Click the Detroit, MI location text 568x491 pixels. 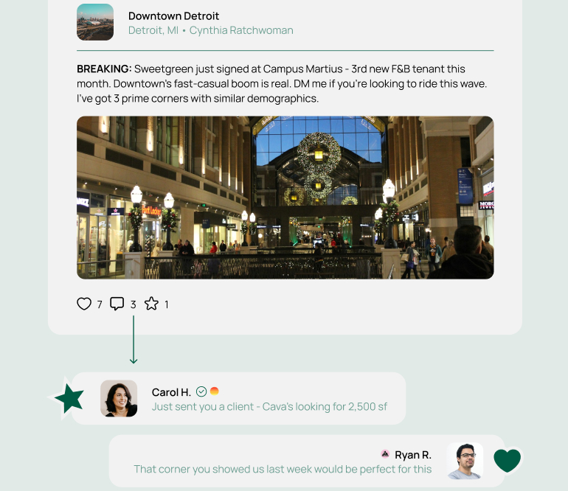coord(153,30)
